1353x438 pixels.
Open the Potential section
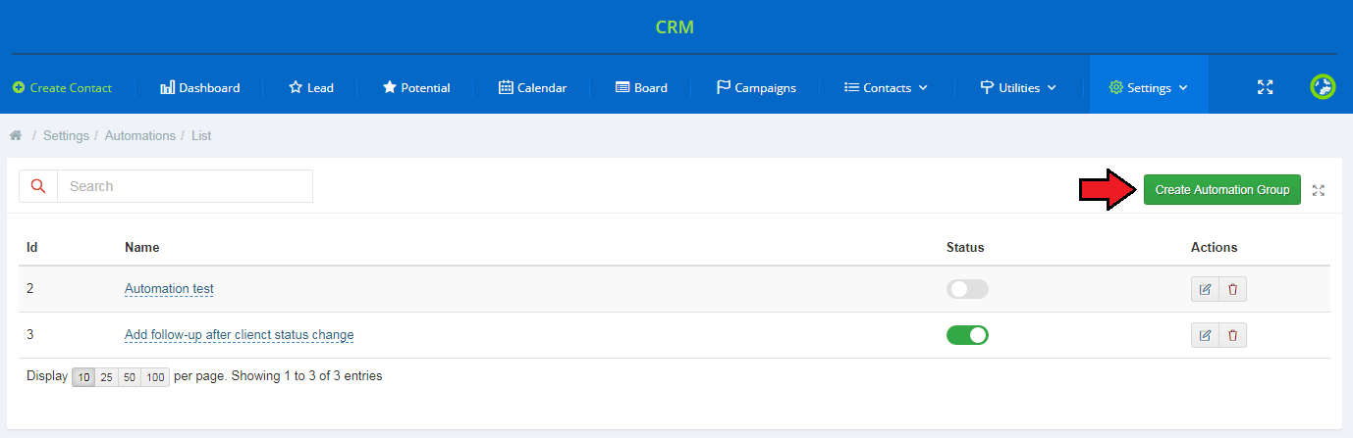tap(416, 87)
